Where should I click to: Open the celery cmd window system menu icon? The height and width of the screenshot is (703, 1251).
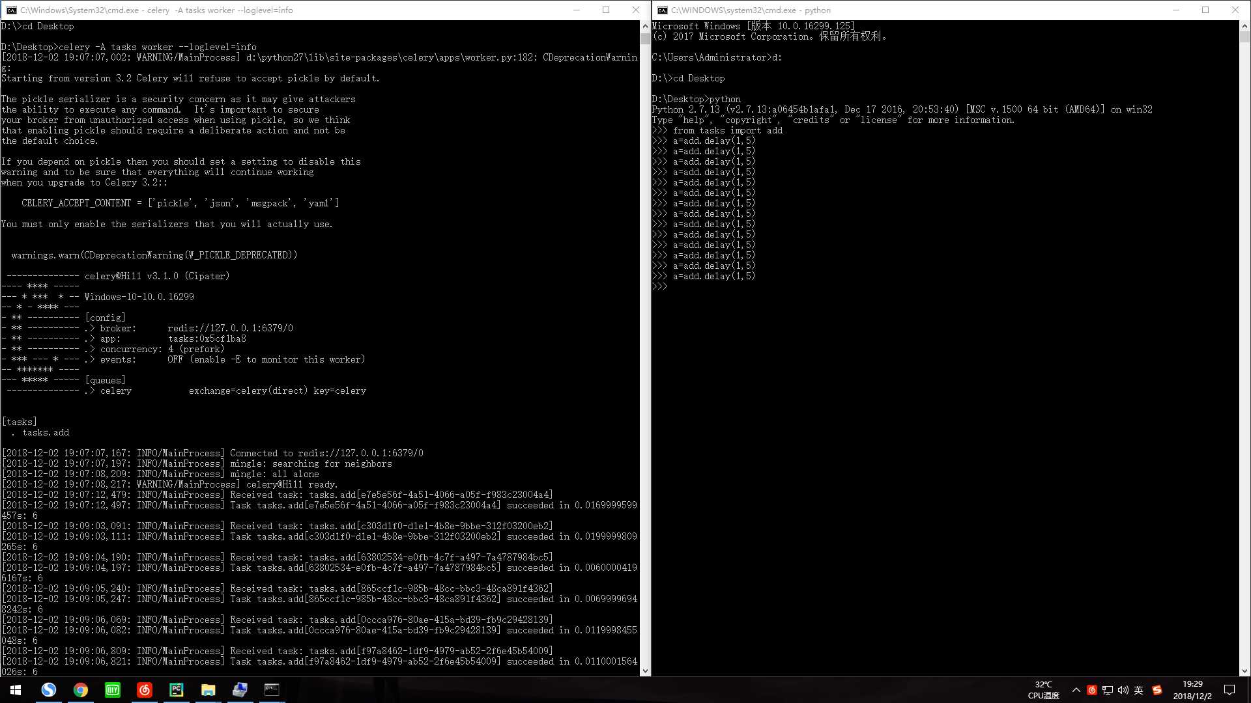11,10
